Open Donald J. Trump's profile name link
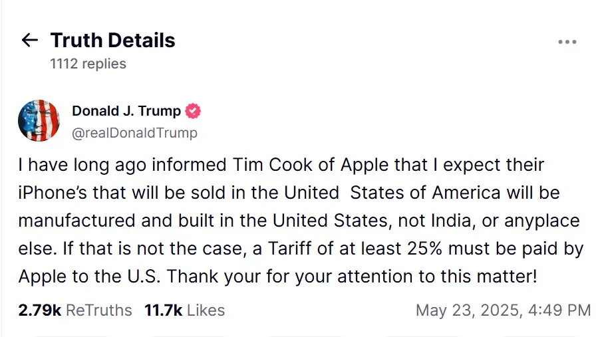Screen dimensions: 600x337 [126, 111]
